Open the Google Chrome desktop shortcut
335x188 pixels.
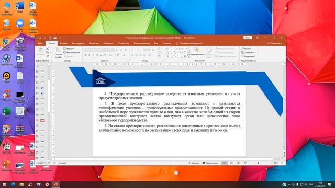tap(6, 43)
